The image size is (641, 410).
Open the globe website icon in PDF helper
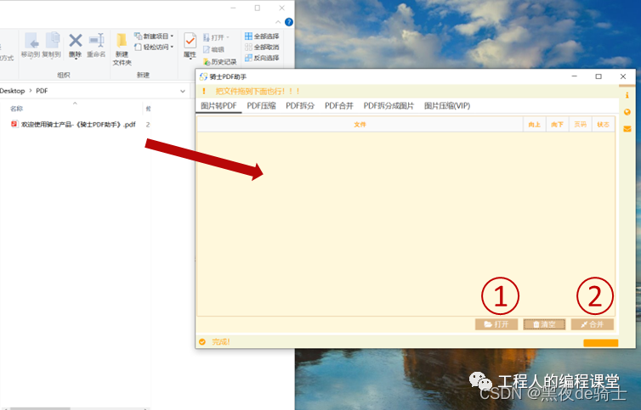click(627, 112)
